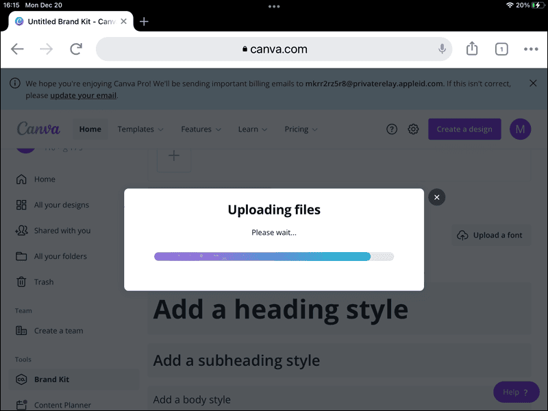Image resolution: width=548 pixels, height=411 pixels.
Task: Open the Content Planner tool
Action: [62, 403]
